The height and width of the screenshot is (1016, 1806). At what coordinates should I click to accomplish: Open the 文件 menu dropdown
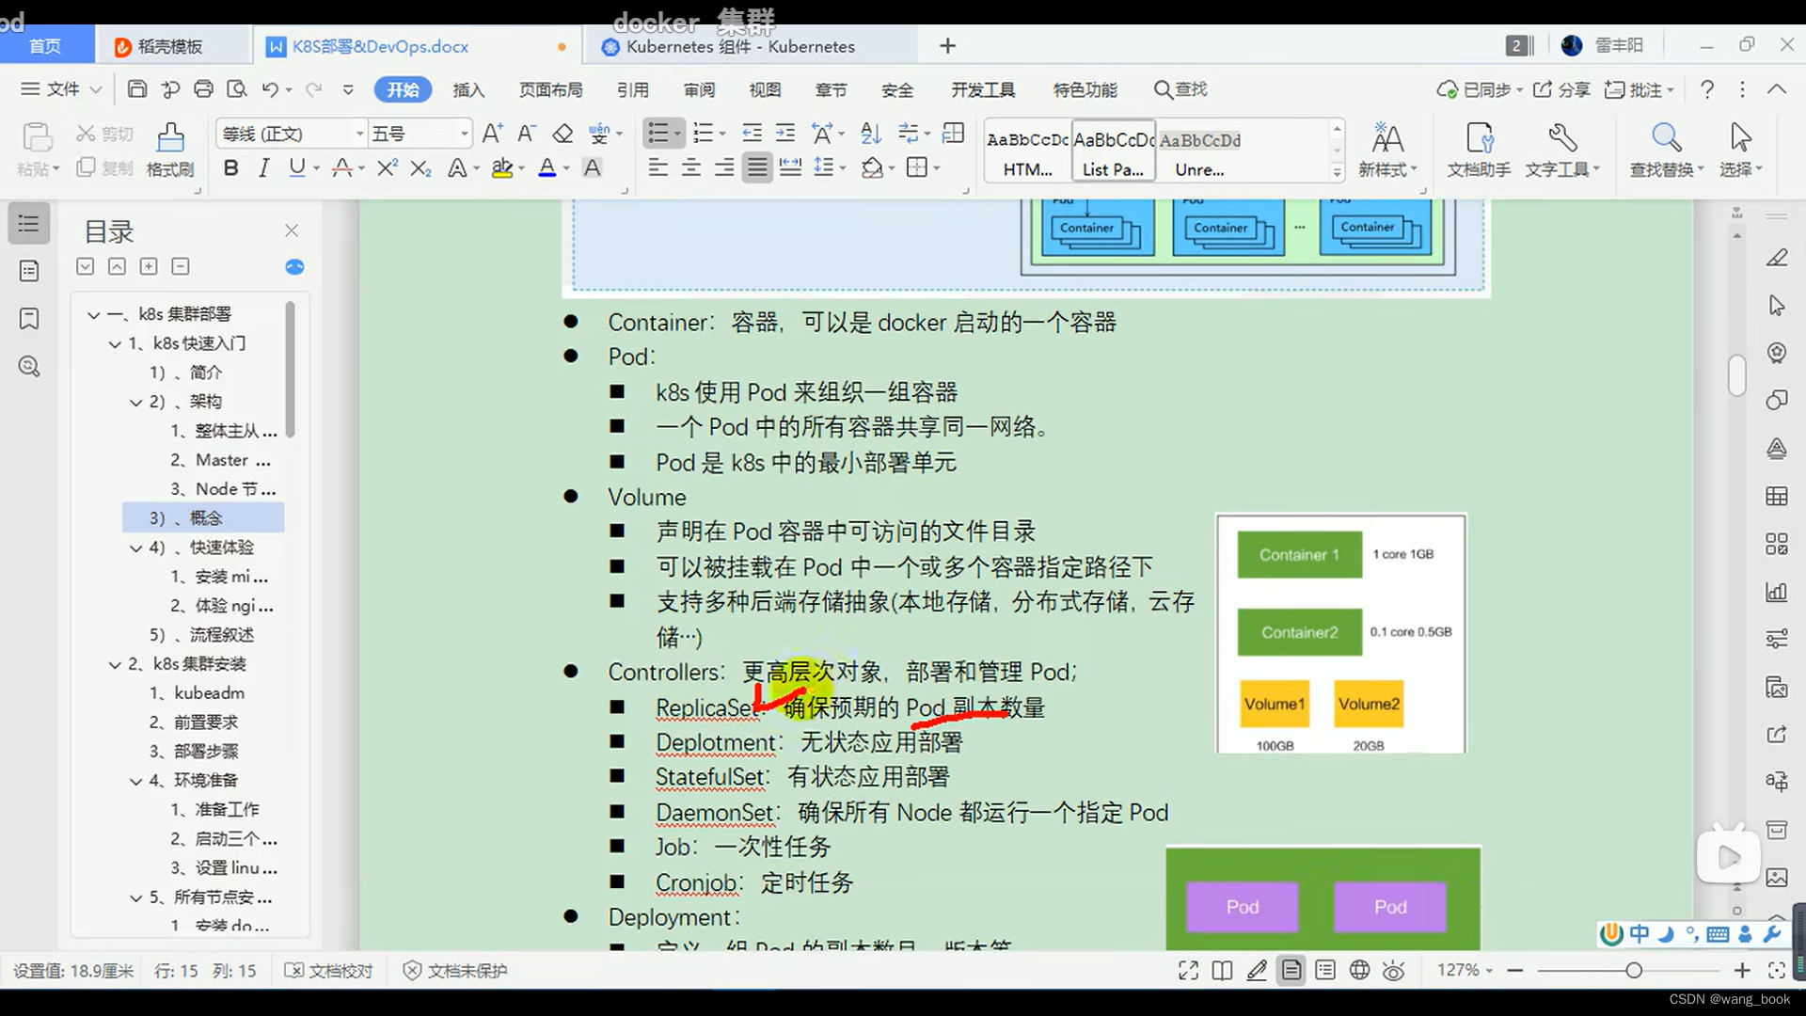tap(61, 89)
